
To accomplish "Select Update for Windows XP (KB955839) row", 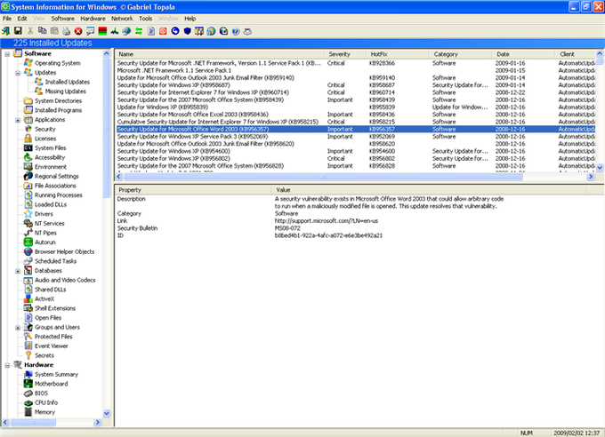I will [x=356, y=107].
